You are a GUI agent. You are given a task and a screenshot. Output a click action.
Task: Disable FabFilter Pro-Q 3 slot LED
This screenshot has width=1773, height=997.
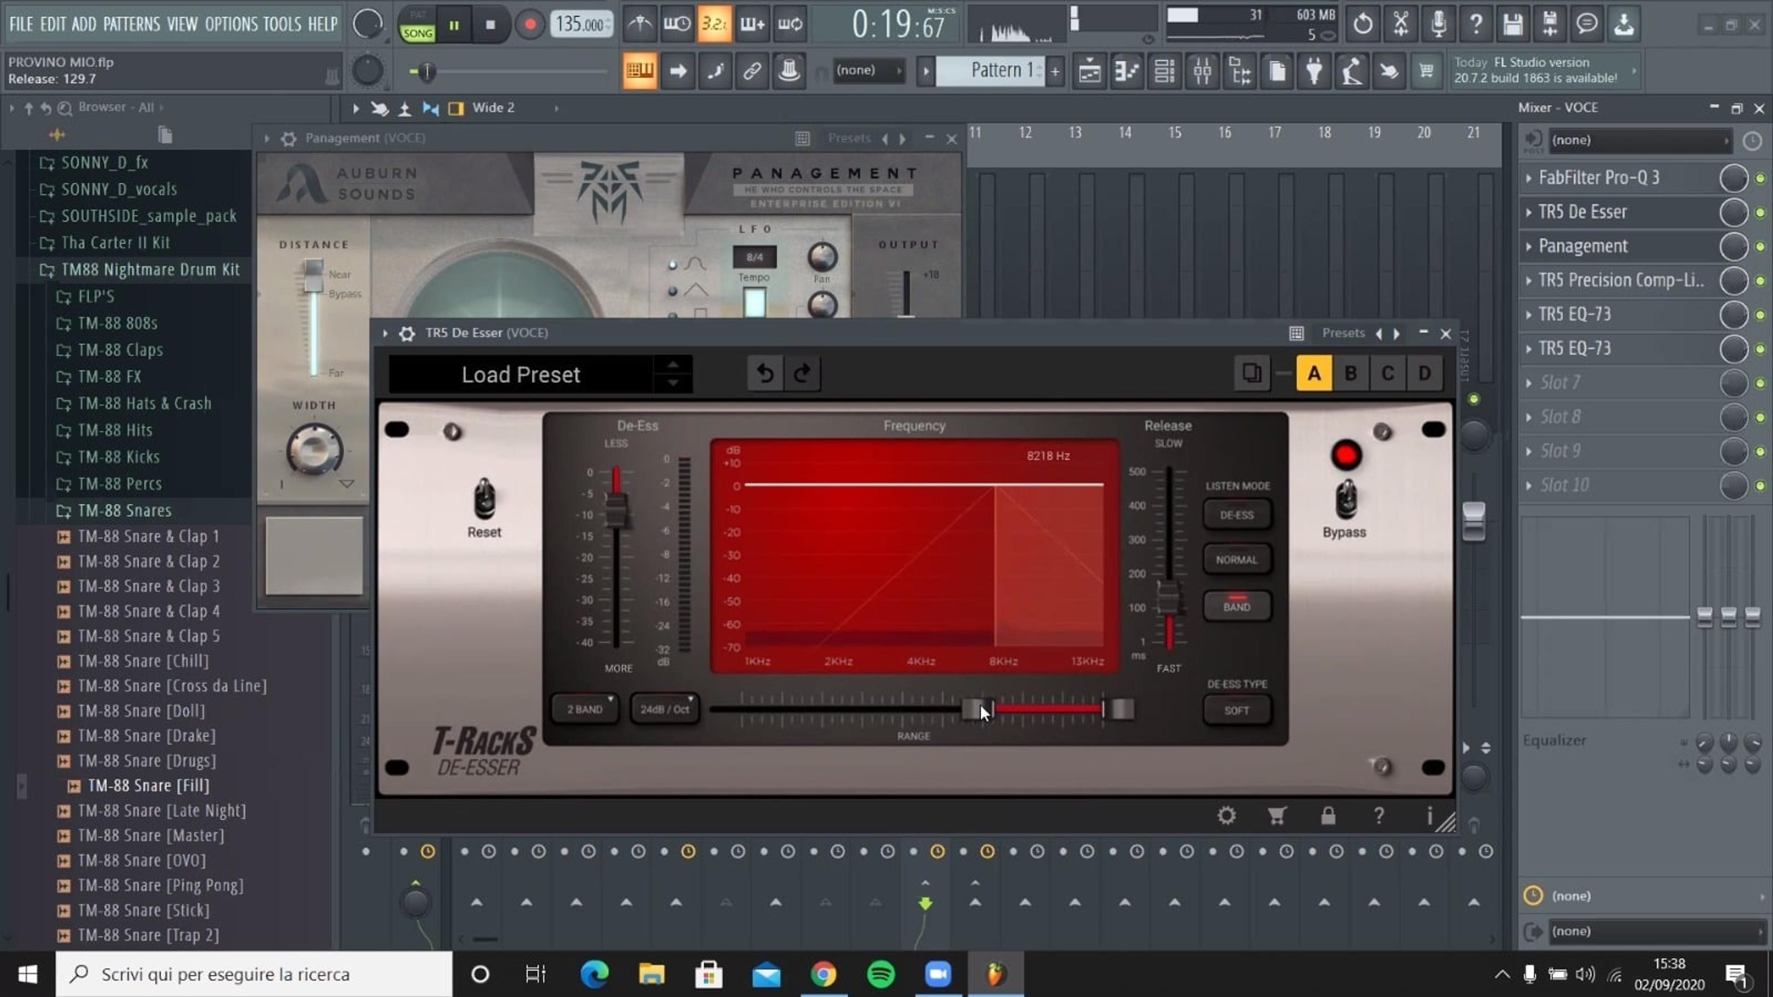click(1760, 178)
